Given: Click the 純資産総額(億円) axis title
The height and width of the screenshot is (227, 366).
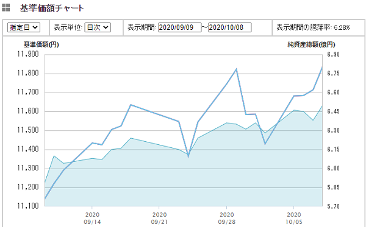Looking at the screenshot, I should (x=311, y=44).
